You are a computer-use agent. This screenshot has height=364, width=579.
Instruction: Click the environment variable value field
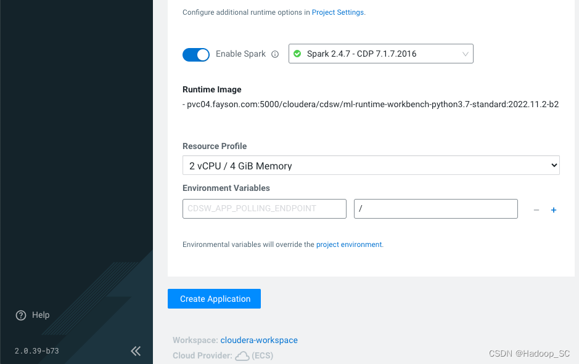435,209
